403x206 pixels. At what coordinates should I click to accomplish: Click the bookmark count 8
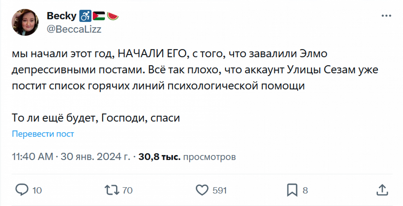[305, 190]
